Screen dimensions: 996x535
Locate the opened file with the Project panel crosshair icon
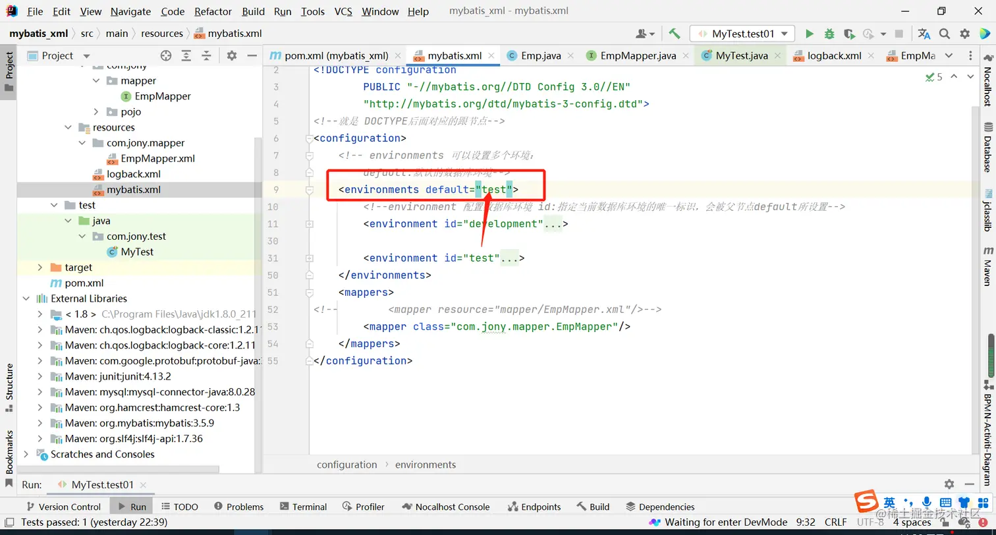pyautogui.click(x=166, y=55)
